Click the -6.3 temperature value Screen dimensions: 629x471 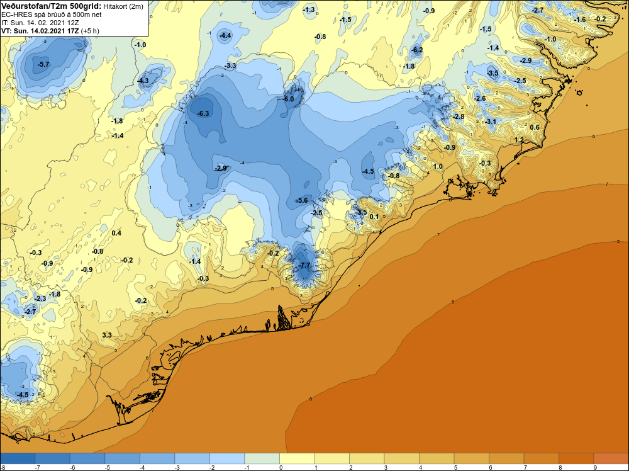(203, 113)
